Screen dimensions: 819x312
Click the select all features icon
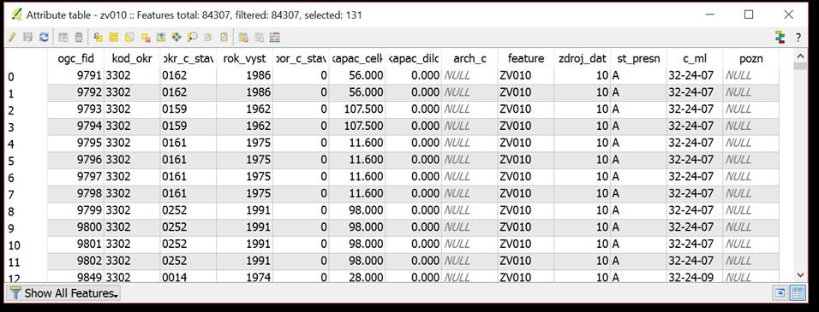coord(114,37)
